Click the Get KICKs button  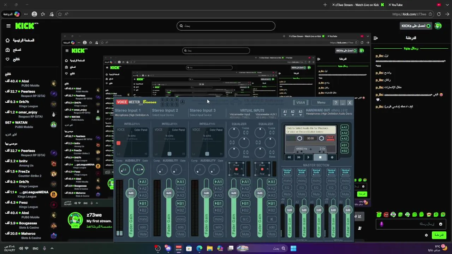pyautogui.click(x=416, y=26)
